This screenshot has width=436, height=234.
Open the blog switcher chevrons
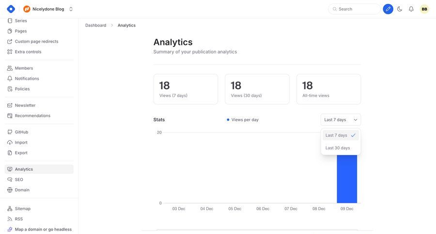point(71,9)
